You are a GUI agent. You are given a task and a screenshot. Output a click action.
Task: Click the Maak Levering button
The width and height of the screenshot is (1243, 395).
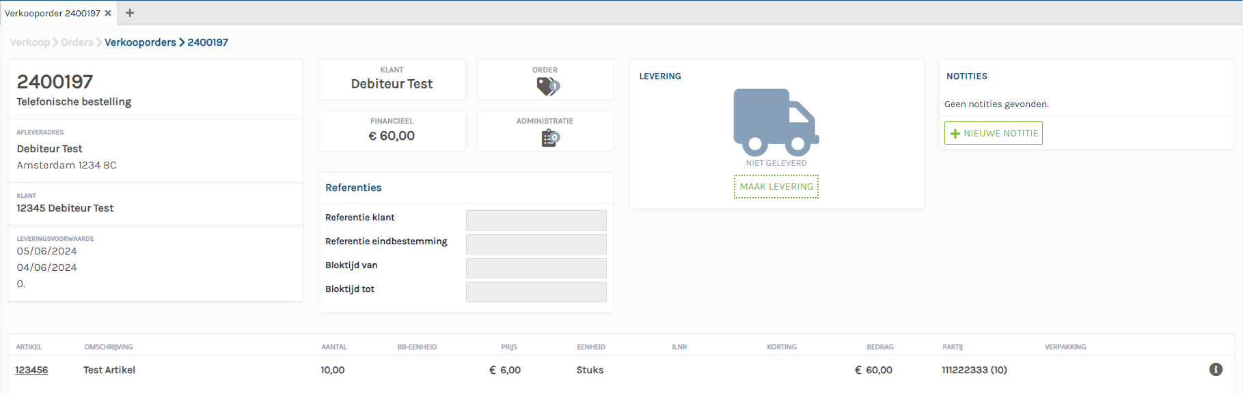pos(776,186)
